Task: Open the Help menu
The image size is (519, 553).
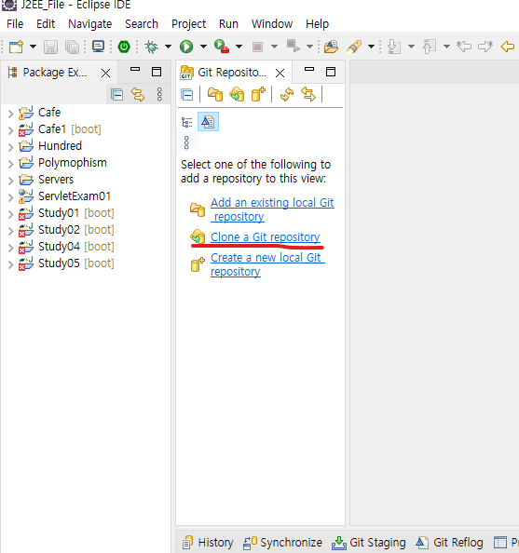Action: [317, 24]
